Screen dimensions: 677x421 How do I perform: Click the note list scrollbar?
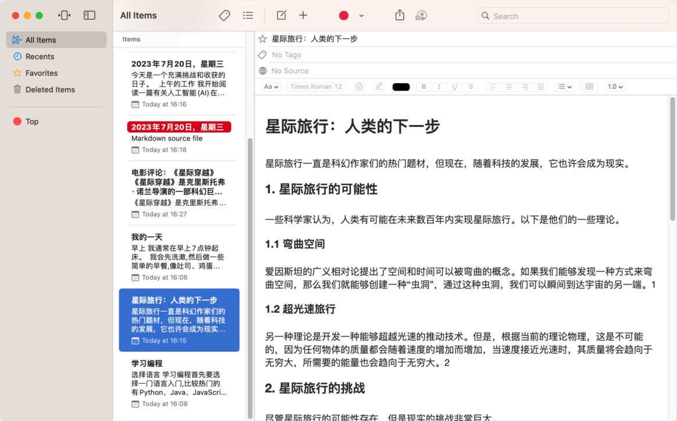pos(250,279)
